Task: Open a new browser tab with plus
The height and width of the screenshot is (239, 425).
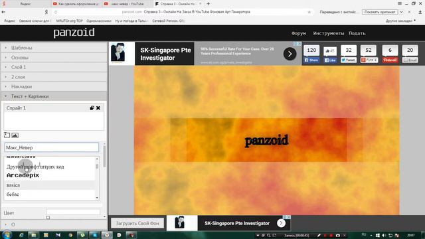Action: pos(208,4)
